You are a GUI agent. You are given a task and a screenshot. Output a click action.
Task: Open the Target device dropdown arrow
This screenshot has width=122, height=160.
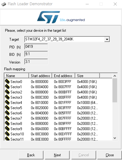click(x=107, y=39)
